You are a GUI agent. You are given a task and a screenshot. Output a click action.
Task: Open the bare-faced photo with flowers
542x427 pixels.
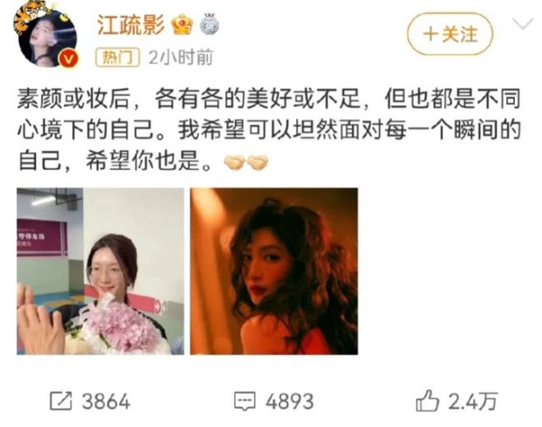coord(100,271)
